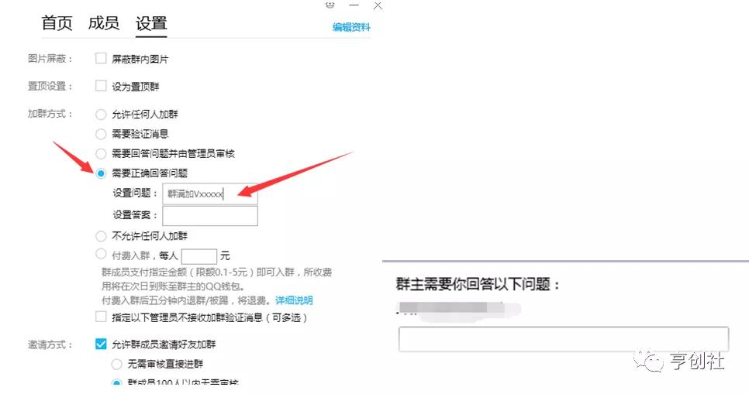Screen dimensions: 749x394
Task: Select 无需审核直接进群 radio option
Action: coord(116,365)
